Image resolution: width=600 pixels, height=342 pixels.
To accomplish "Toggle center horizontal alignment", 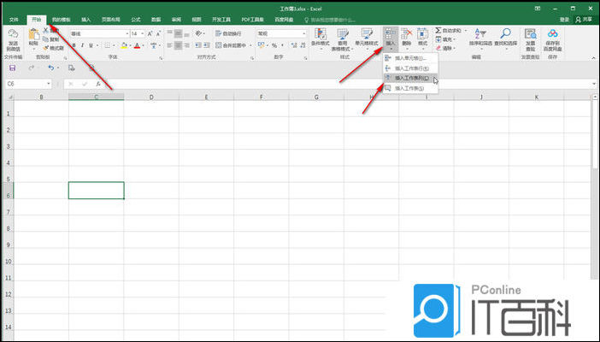I will coord(178,45).
